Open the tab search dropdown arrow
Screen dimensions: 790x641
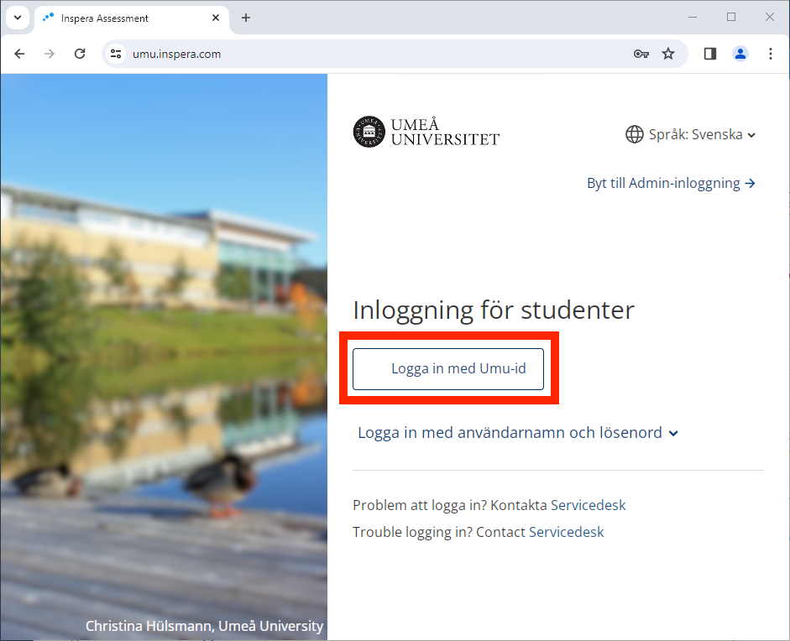point(18,18)
